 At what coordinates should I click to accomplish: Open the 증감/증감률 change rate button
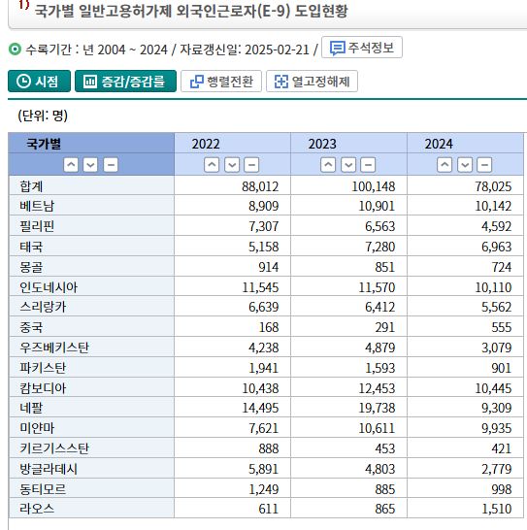[x=125, y=82]
